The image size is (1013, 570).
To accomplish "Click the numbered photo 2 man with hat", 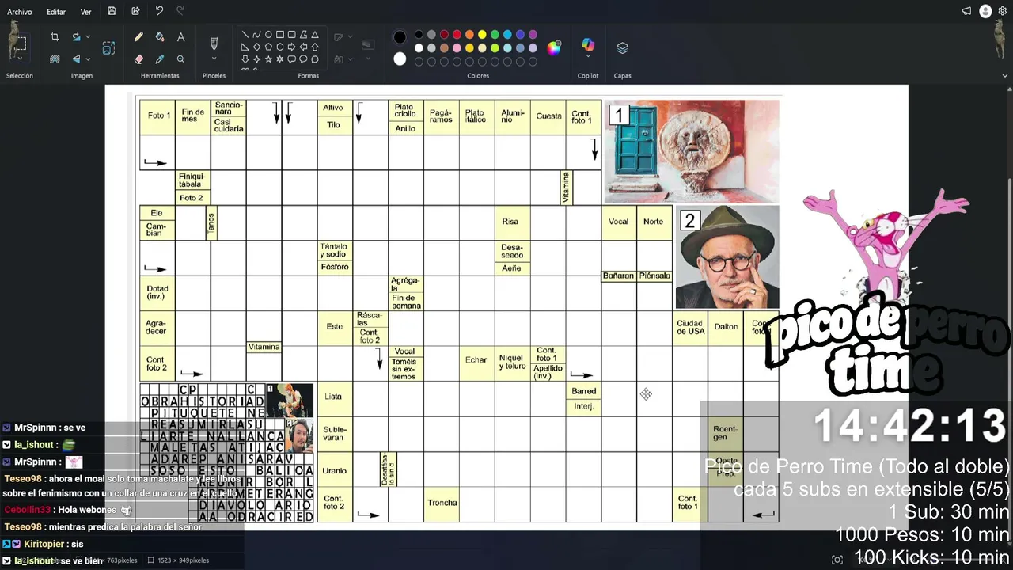I will [x=727, y=257].
